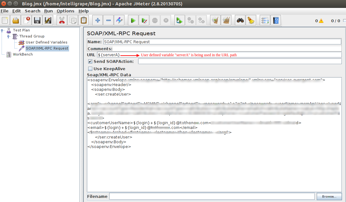Click the Cut scissors toolbar icon
The height and width of the screenshot is (202, 346).
[x=62, y=21]
